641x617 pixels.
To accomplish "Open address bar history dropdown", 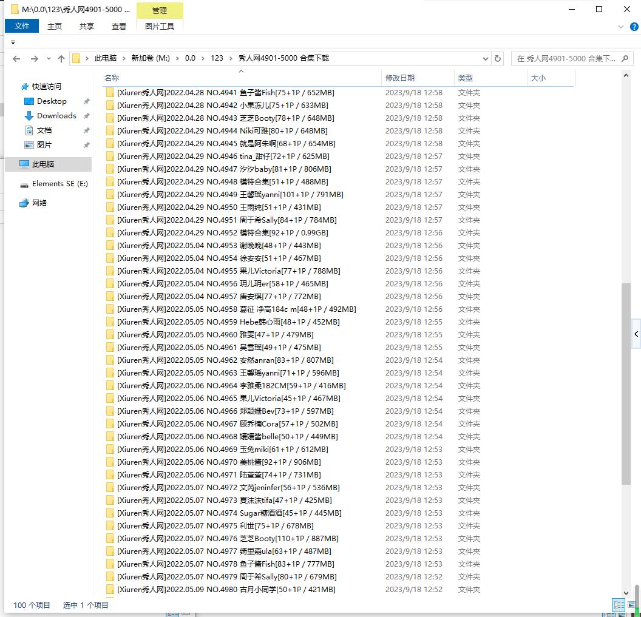I will [485, 58].
